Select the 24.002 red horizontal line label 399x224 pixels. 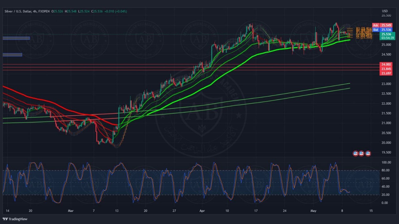point(386,64)
